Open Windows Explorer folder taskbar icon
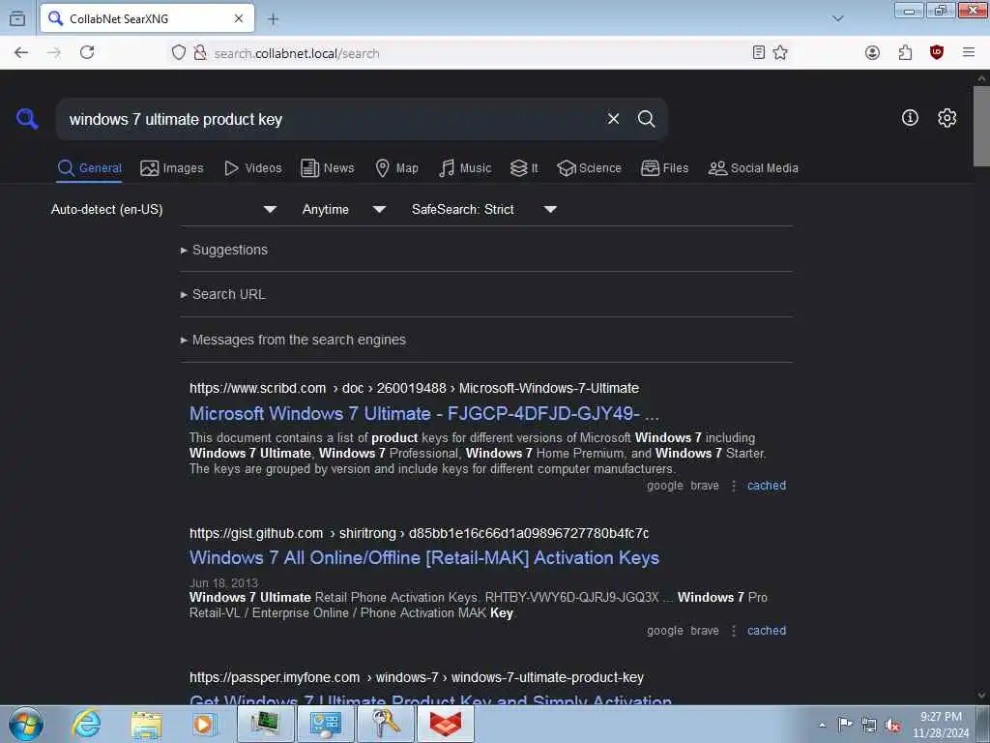 click(147, 724)
